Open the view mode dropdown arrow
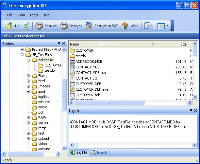The height and width of the screenshot is (164, 200). [167, 26]
